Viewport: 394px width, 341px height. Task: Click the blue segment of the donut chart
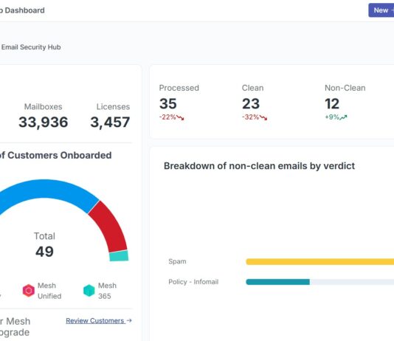45,188
